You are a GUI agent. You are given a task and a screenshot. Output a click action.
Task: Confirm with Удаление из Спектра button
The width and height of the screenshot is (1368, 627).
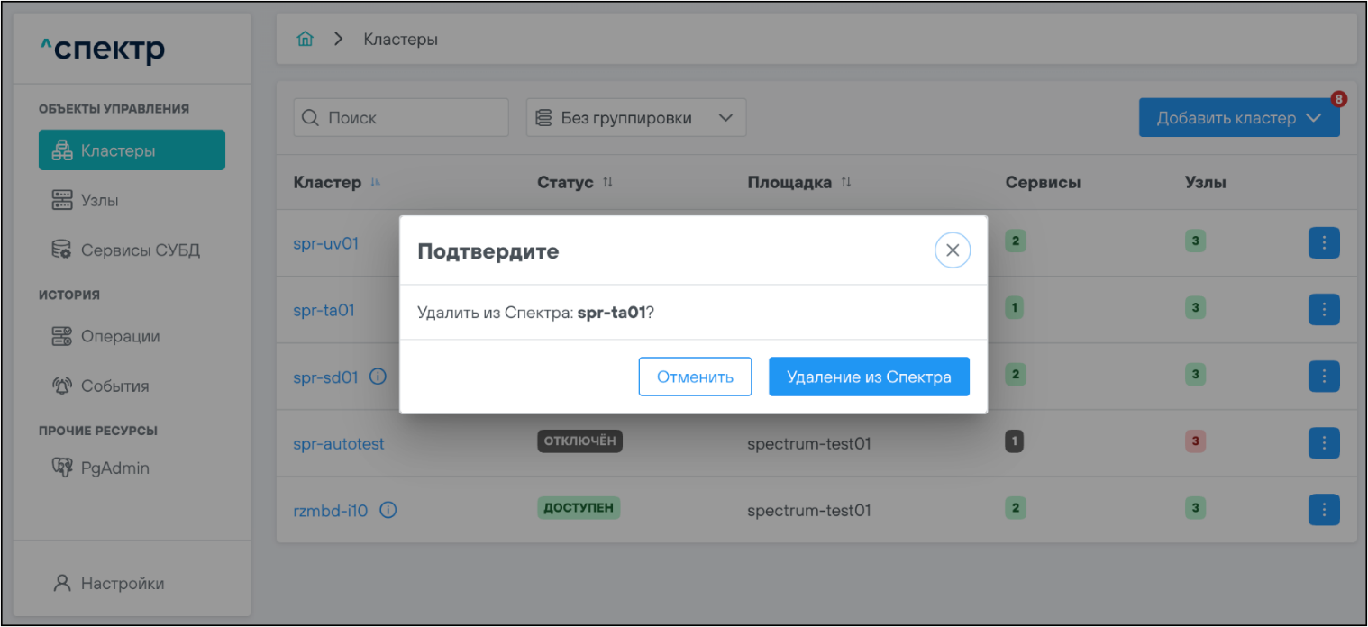[868, 377]
